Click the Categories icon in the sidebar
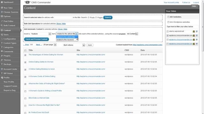This screenshot has width=204, height=114. coord(2,47)
